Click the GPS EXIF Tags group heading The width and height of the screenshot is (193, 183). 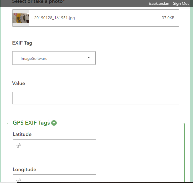tap(31, 123)
